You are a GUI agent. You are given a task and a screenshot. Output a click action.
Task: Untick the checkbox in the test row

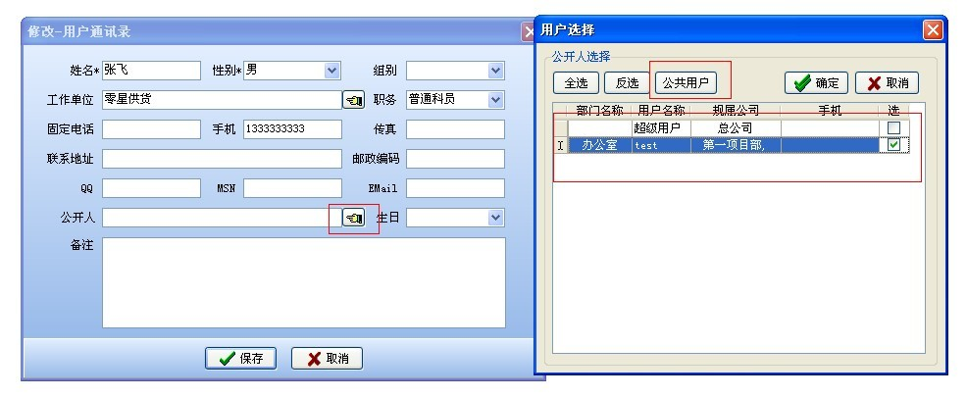click(893, 145)
